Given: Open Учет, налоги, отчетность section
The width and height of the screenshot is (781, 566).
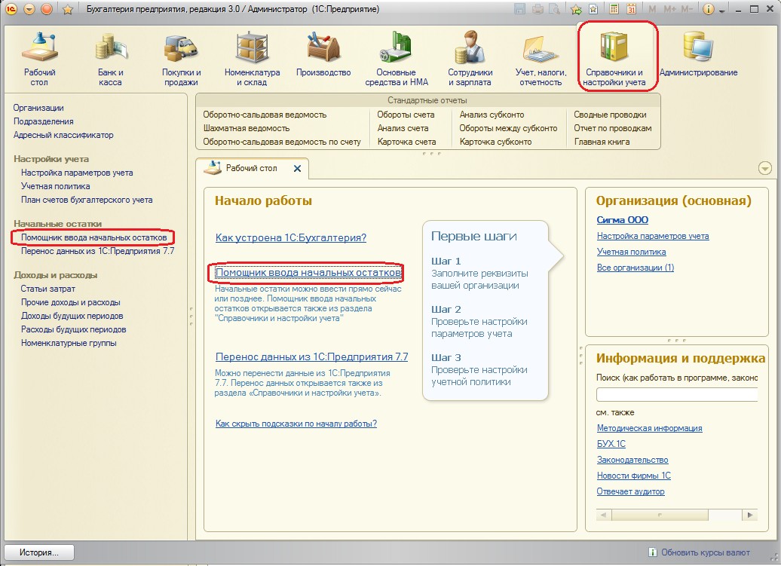Looking at the screenshot, I should (541, 59).
